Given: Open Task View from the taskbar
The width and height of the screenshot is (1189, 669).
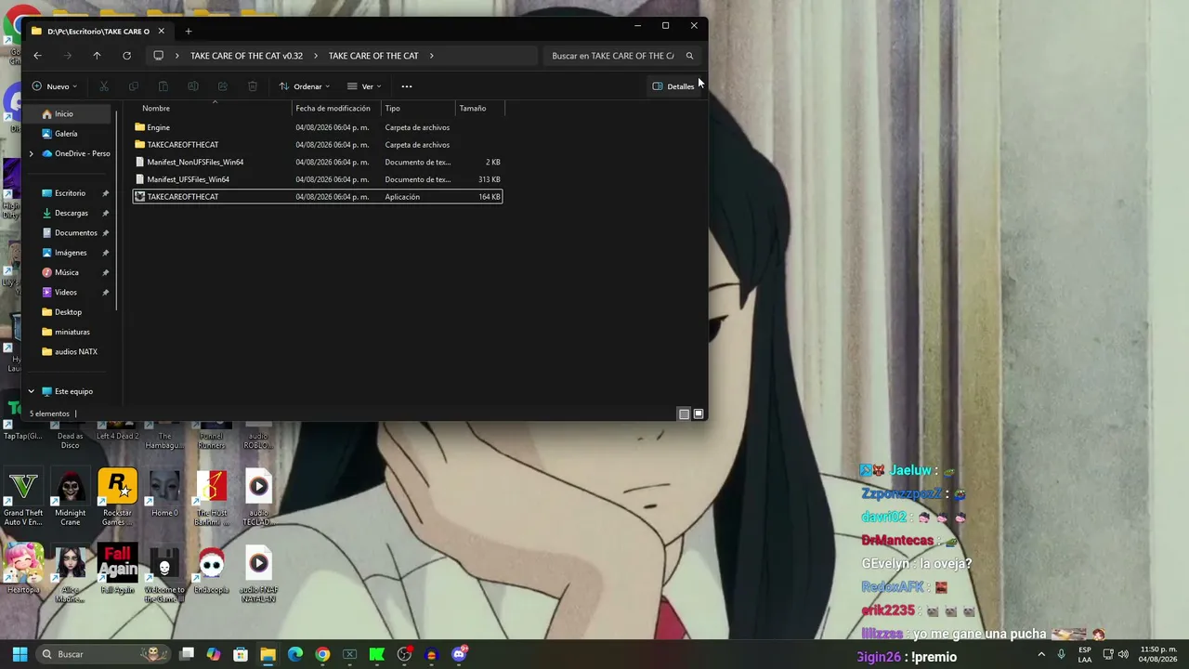Looking at the screenshot, I should click(x=187, y=654).
